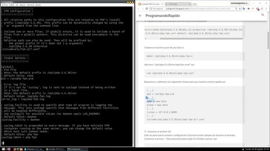Click the taskbar clock showing Lunes date
The height and width of the screenshot is (151, 270).
pos(257,149)
